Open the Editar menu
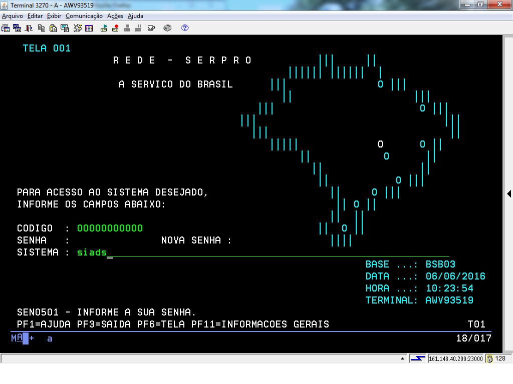513x384 pixels. point(35,16)
